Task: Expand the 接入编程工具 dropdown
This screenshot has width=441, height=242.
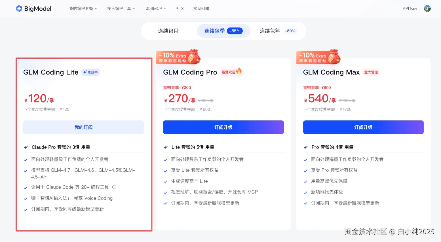Action: [x=121, y=9]
